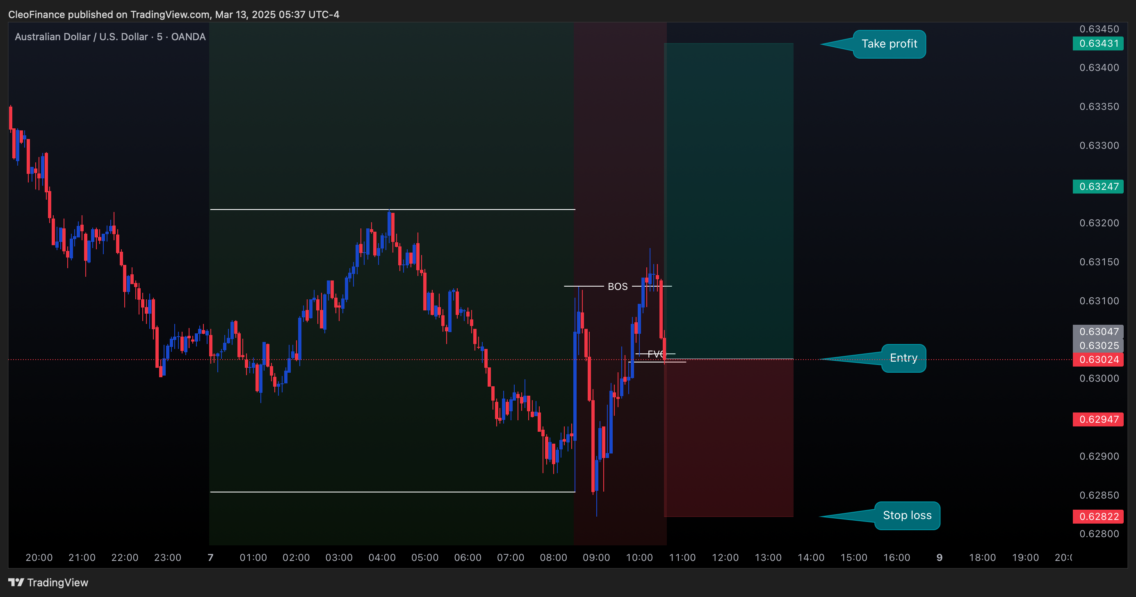Click the 10:00 time axis label

coord(639,558)
